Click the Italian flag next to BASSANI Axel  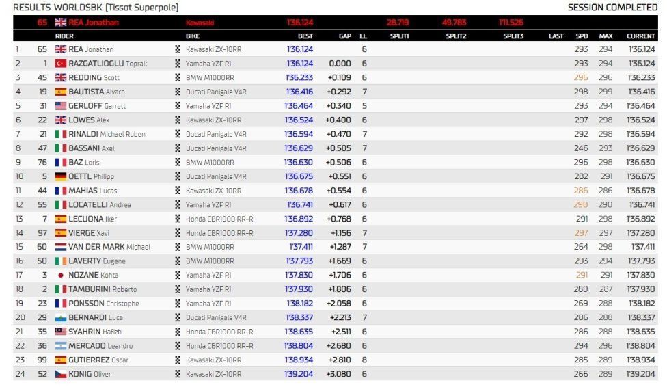tap(60, 148)
